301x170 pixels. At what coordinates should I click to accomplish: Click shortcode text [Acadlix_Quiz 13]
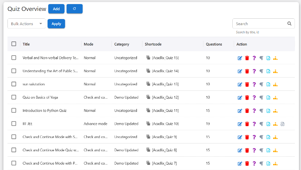165,84
